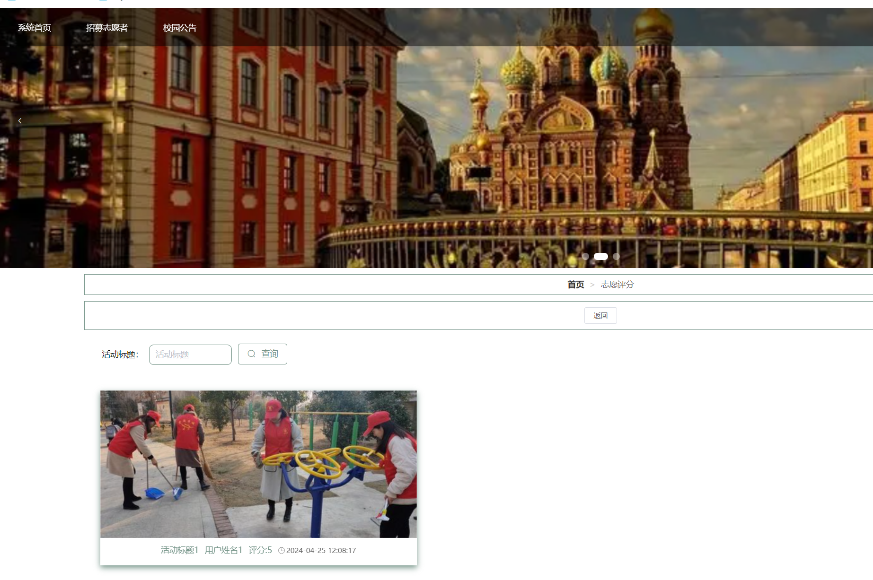
Task: Click the magnifier icon in the 查询 button
Action: pos(251,354)
